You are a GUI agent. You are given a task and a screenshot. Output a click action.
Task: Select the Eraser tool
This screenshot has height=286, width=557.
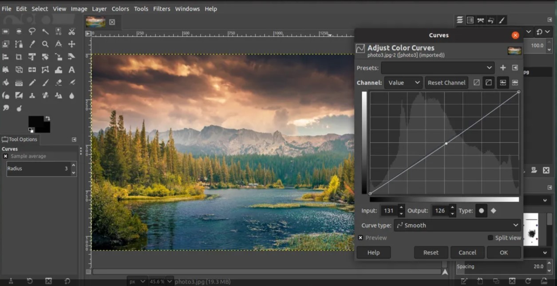point(58,83)
